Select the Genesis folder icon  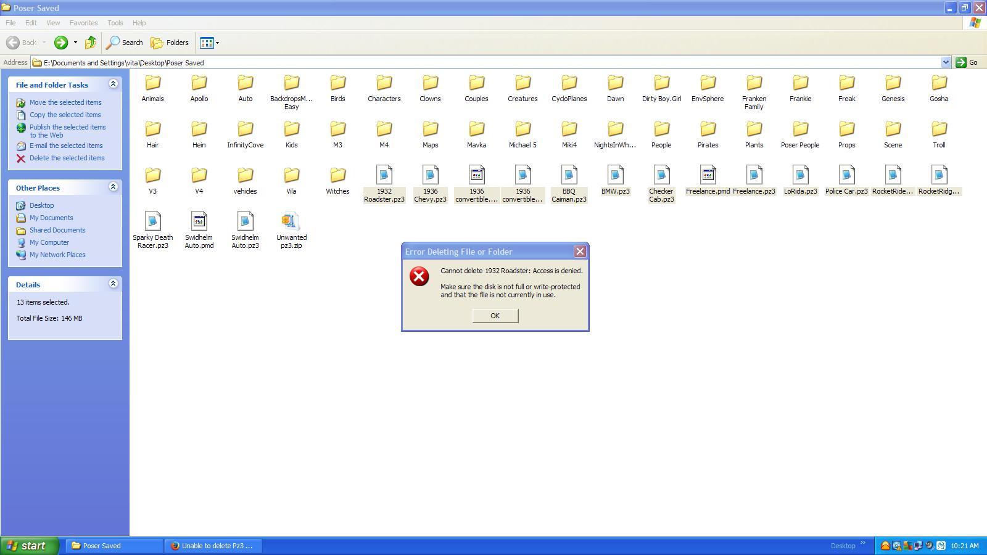point(893,83)
